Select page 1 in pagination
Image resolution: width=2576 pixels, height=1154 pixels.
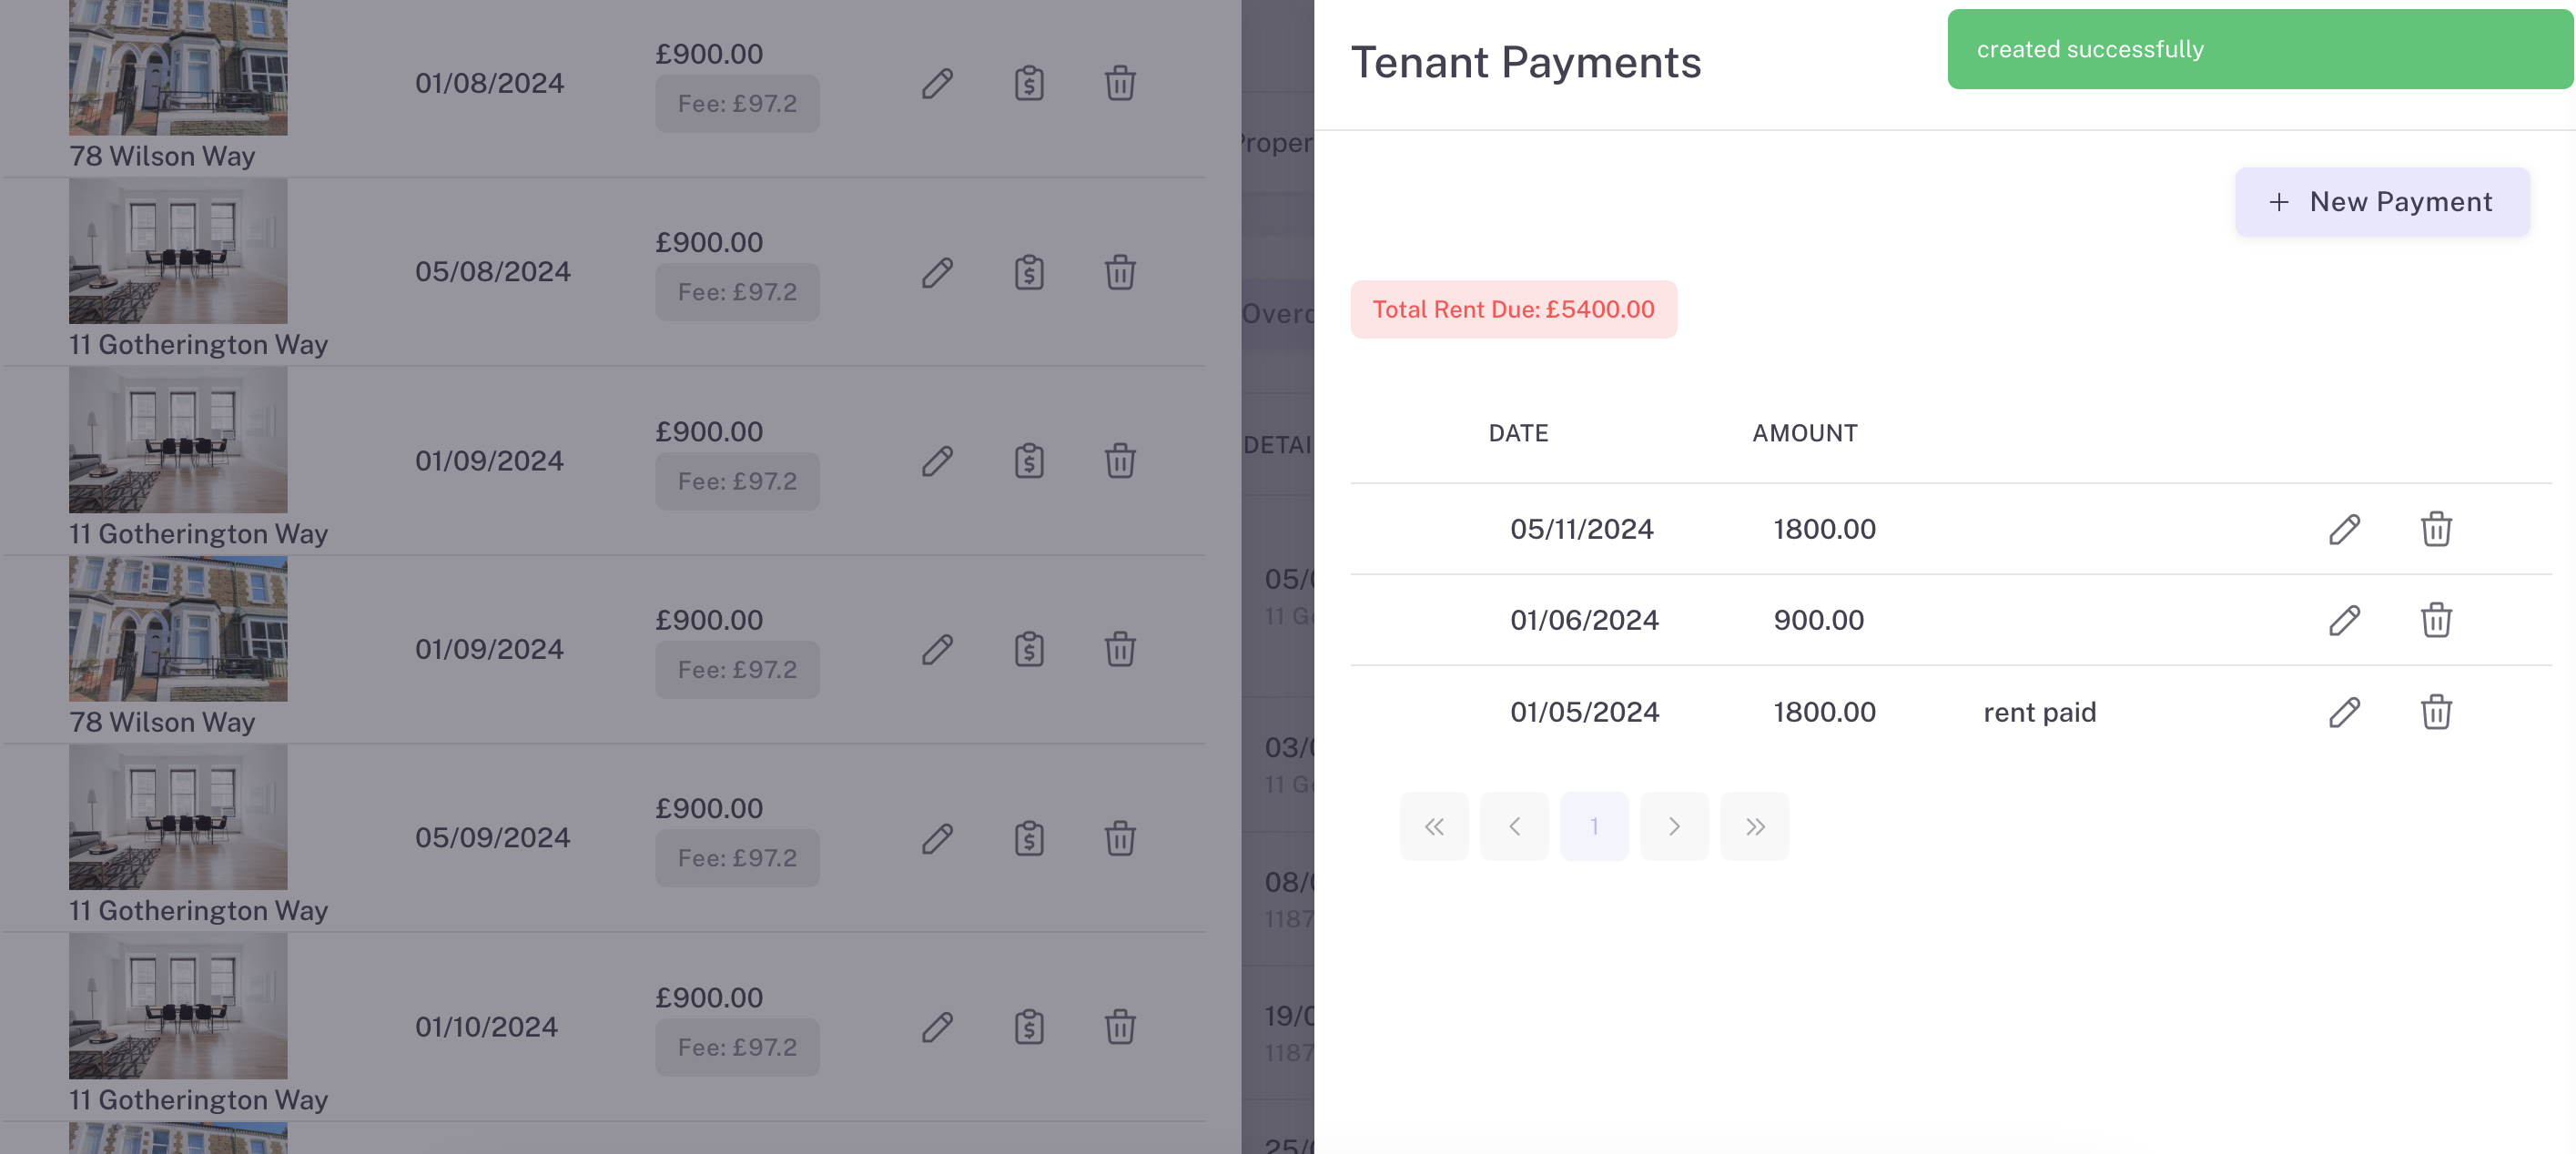click(x=1594, y=826)
